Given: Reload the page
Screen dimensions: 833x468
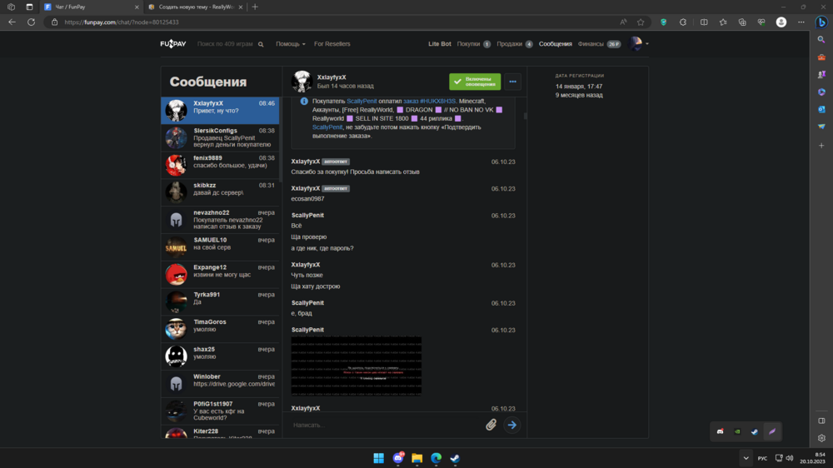Looking at the screenshot, I should pos(32,22).
